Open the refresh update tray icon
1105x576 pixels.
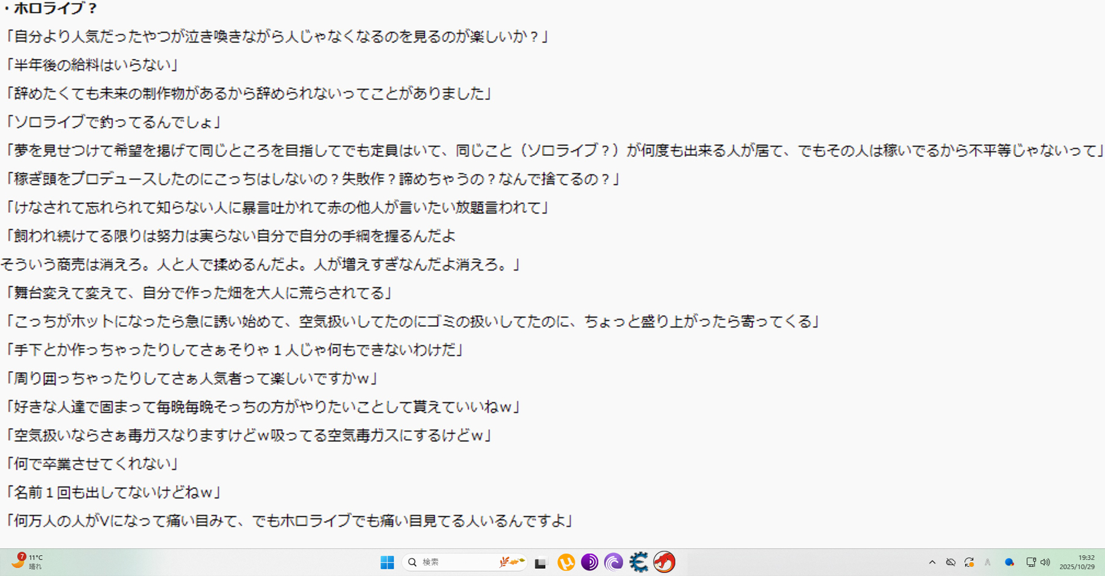(x=969, y=562)
